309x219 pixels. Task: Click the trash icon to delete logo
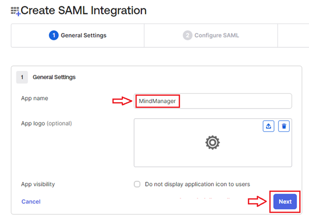click(x=284, y=126)
